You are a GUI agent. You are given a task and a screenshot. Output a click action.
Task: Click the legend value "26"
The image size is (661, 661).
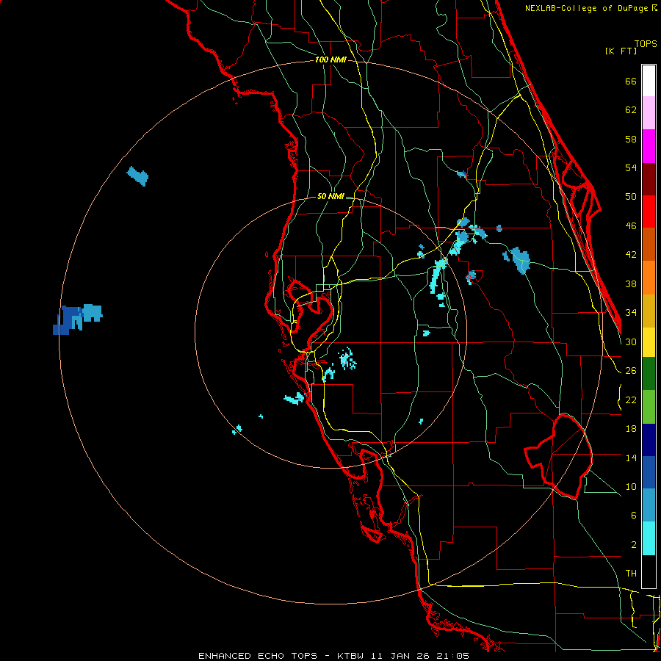631,371
